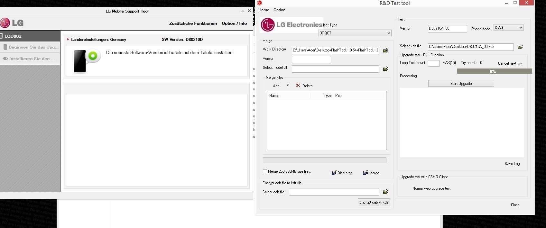Focus the Select cab file input field
Image resolution: width=546 pixels, height=228 pixels.
pos(334,192)
